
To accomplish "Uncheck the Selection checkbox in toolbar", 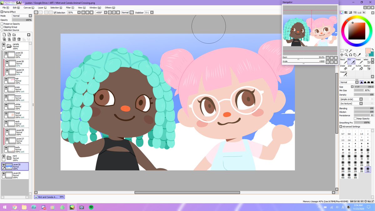I will point(55,13).
